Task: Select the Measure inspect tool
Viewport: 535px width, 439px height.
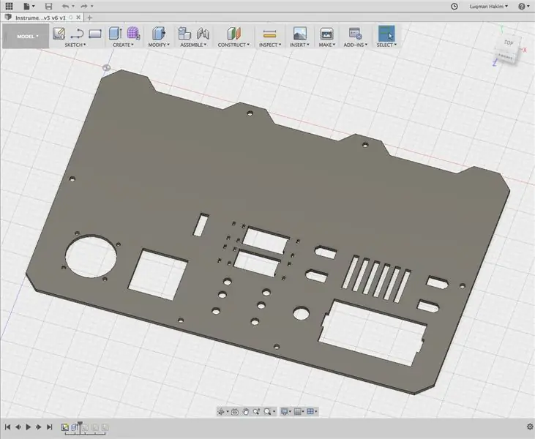Action: 270,34
